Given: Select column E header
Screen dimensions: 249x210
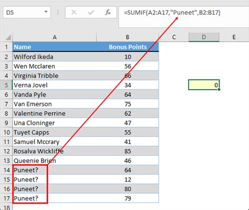Looking at the screenshot, I should click(234, 37).
